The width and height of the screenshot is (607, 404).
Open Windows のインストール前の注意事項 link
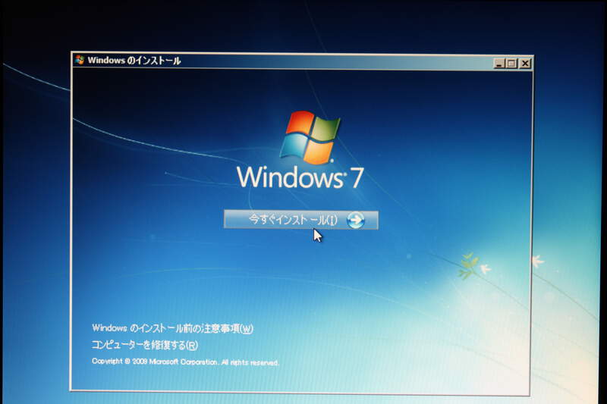pos(173,328)
